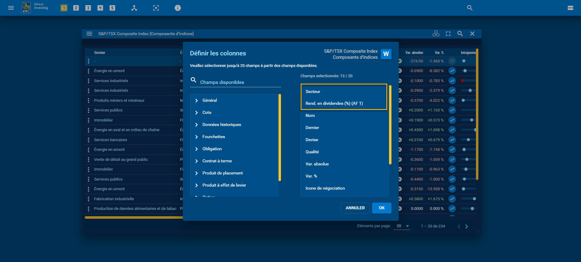Click the network layout icon in top bar
Image resolution: width=581 pixels, height=262 pixels.
pos(134,8)
